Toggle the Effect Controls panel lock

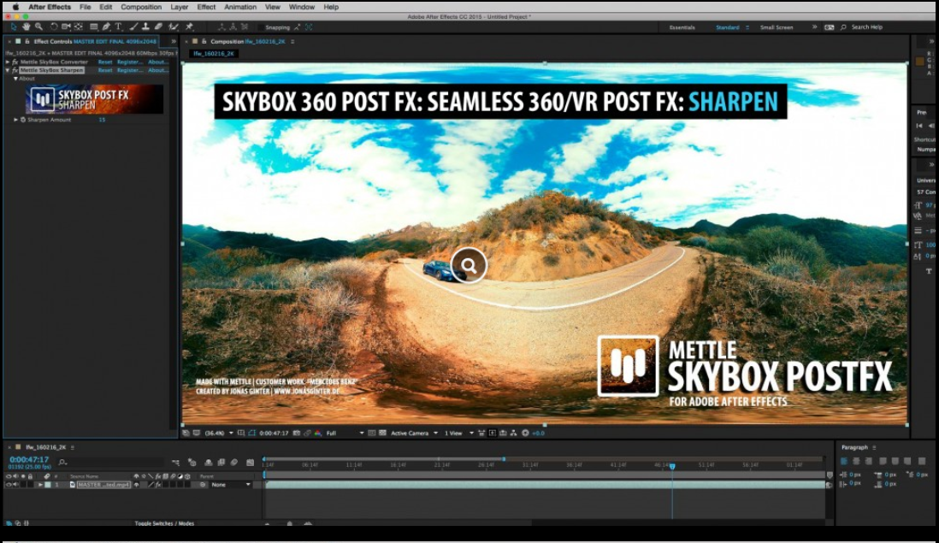pos(27,41)
